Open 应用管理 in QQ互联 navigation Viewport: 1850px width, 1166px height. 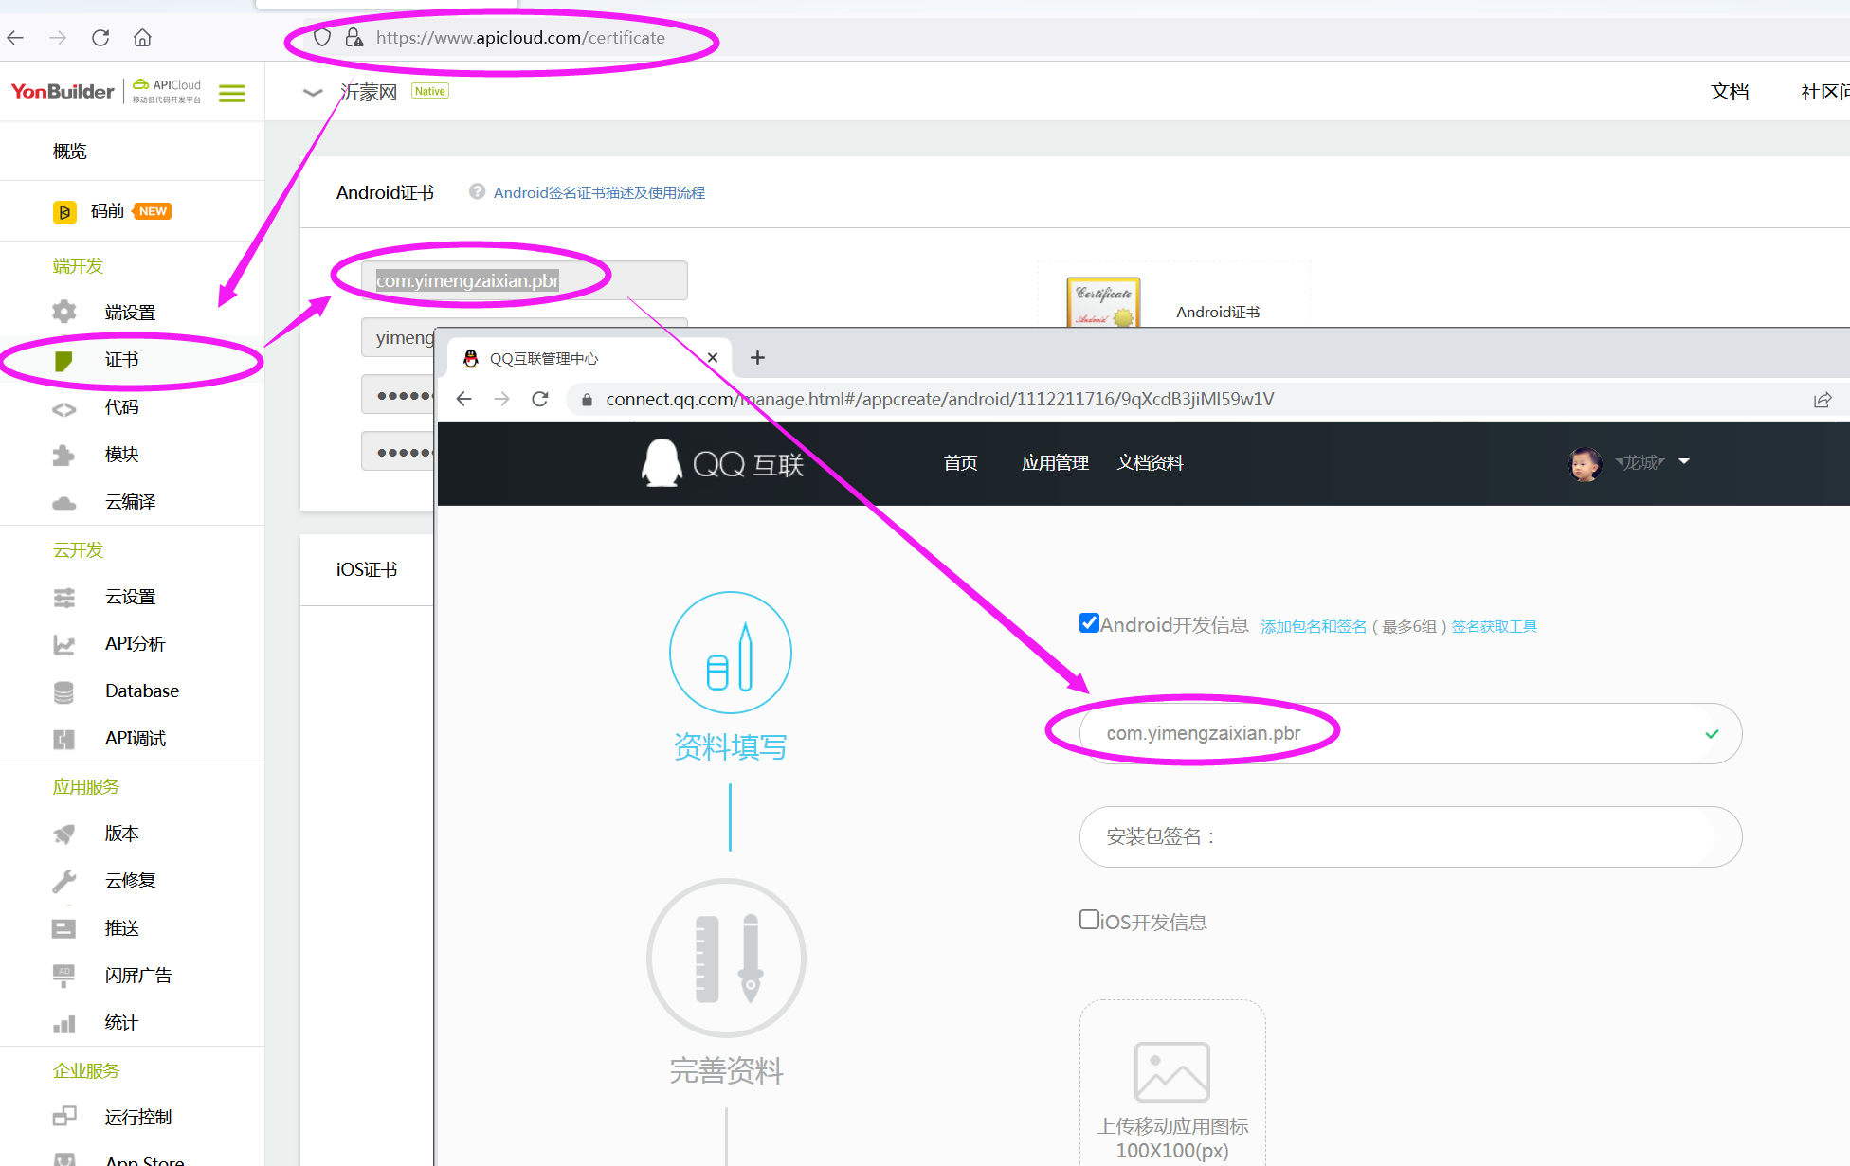pyautogui.click(x=1055, y=463)
